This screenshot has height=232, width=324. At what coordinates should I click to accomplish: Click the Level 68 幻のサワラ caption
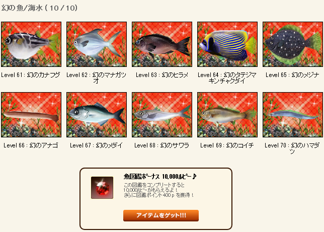pyautogui.click(x=162, y=145)
